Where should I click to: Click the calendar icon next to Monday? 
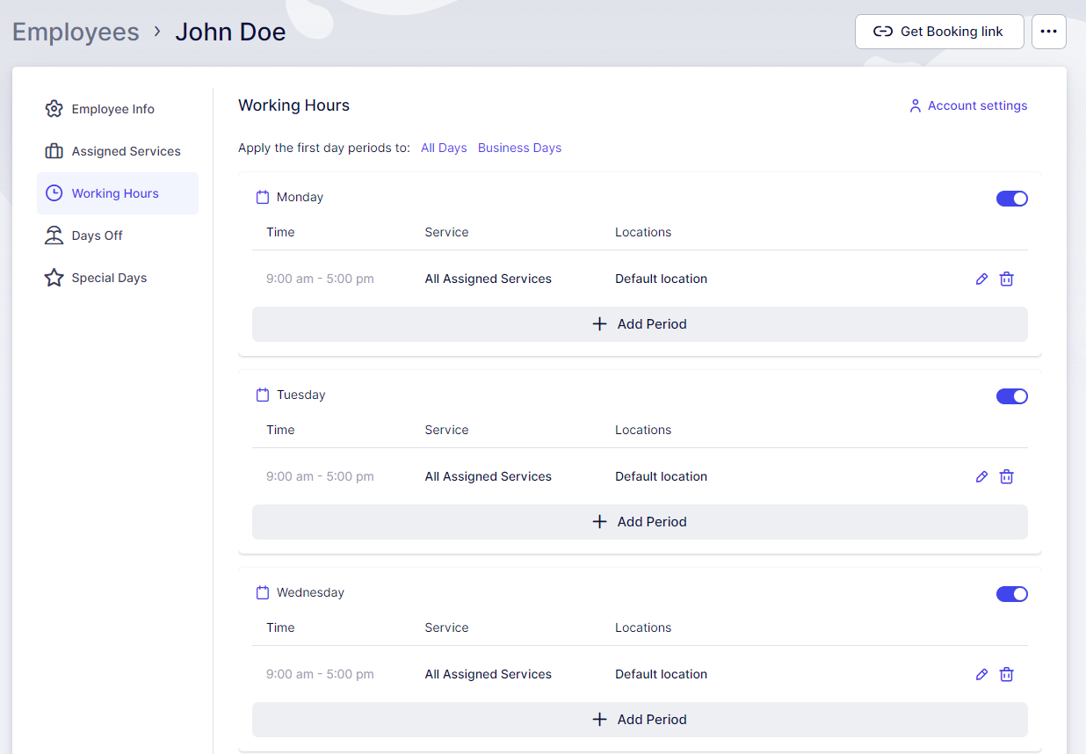point(262,197)
